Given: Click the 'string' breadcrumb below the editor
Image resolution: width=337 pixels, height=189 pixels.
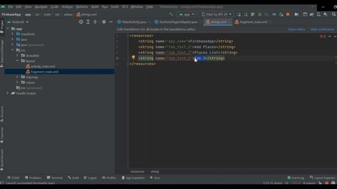Looking at the screenshot, I should coord(155,172).
